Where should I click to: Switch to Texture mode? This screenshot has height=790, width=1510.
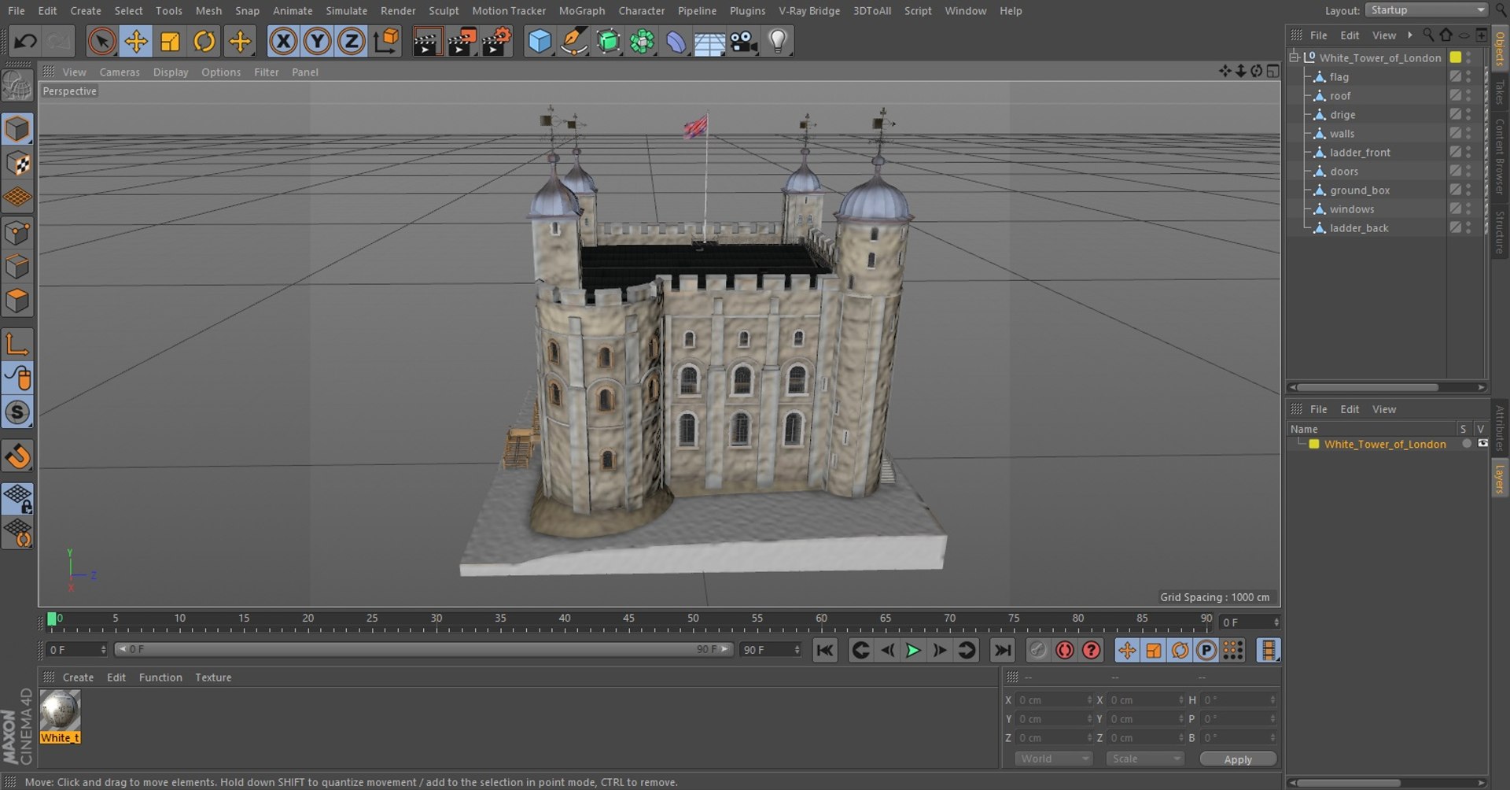tap(17, 164)
